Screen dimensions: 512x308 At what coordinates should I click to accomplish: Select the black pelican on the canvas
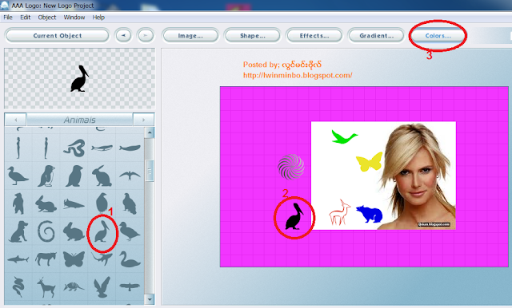pos(294,217)
